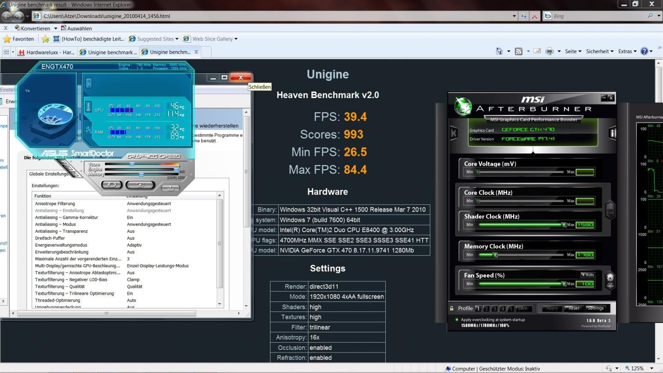Open the Seite dropdown menu
The height and width of the screenshot is (373, 663).
[x=573, y=51]
